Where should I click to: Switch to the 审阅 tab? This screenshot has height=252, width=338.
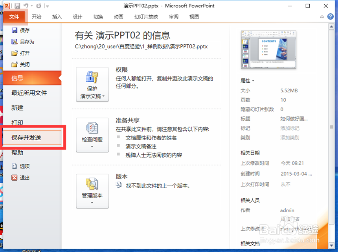174,17
